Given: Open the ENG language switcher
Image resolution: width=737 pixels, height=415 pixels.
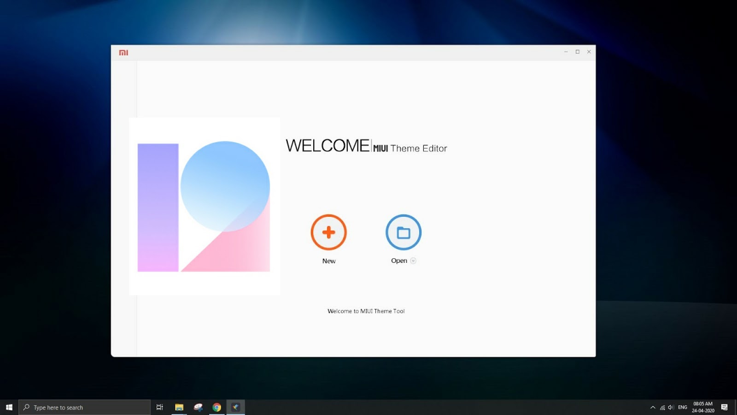Looking at the screenshot, I should pos(682,407).
